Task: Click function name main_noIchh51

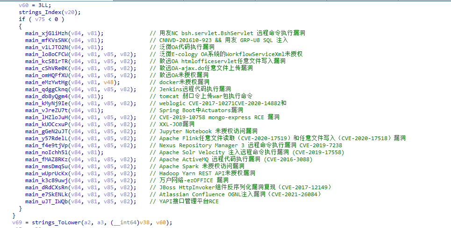Action: point(47,152)
